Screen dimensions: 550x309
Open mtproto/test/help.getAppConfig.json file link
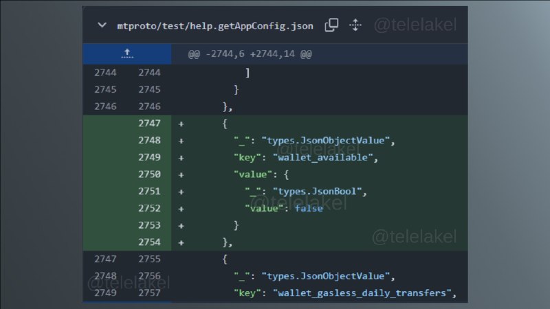click(x=215, y=26)
